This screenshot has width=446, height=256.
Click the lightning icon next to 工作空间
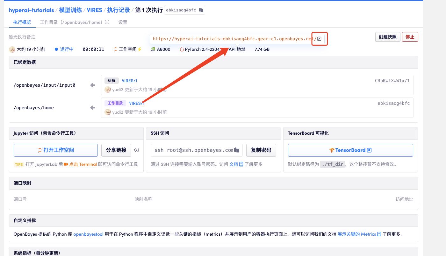pyautogui.click(x=139, y=49)
